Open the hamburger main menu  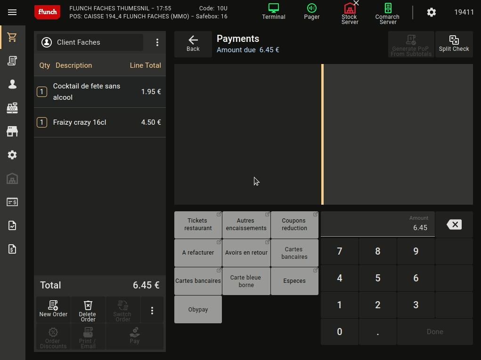point(12,13)
